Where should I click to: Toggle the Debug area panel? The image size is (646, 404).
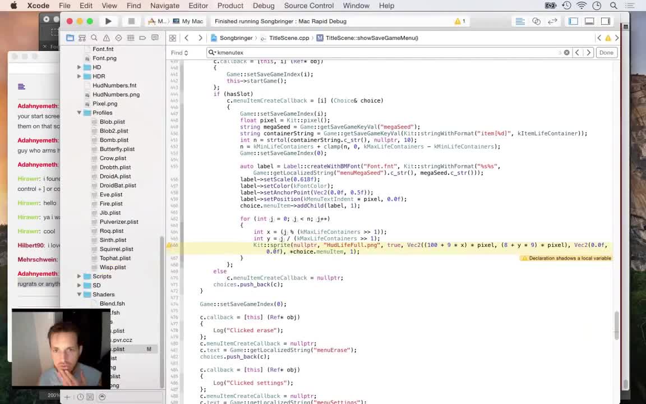pyautogui.click(x=589, y=21)
